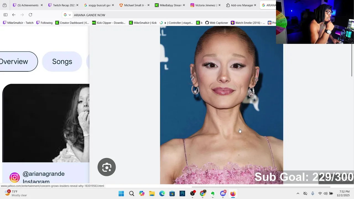The width and height of the screenshot is (354, 199).
Task: Click the page vertical scrollbar
Action: [x=352, y=59]
